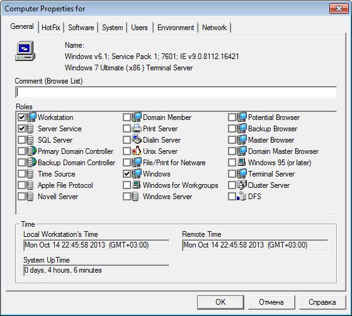This screenshot has height=316, width=352.
Task: Click the Windows v6.1 Service Pack text
Action: pyautogui.click(x=152, y=57)
